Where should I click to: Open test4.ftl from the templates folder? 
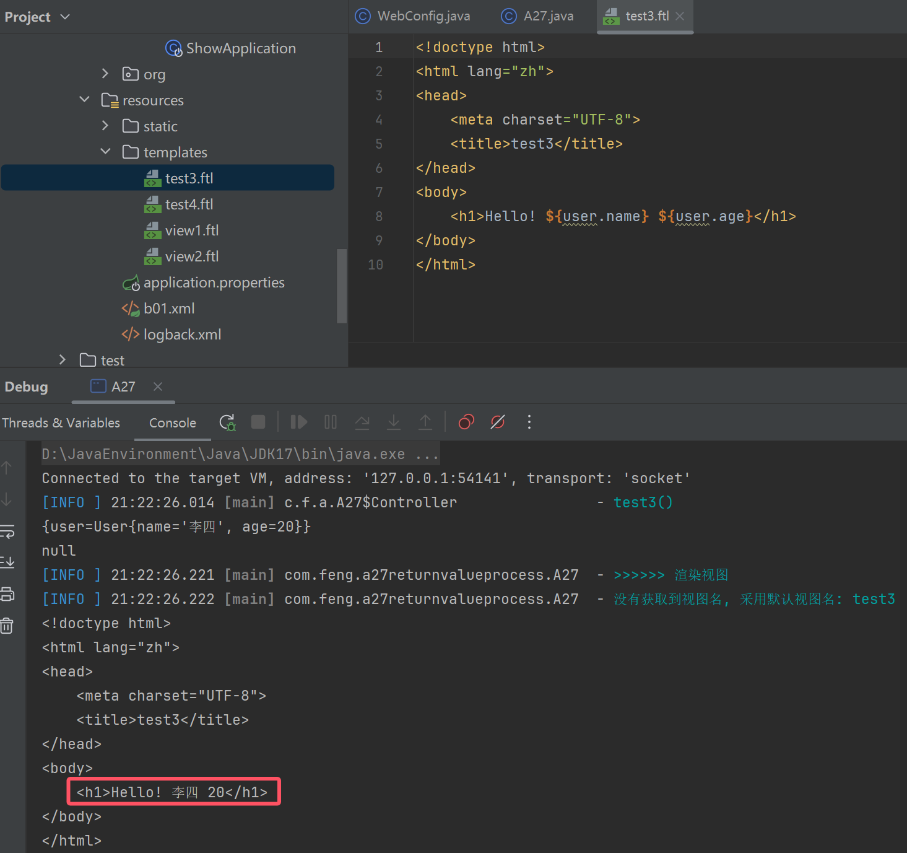pyautogui.click(x=179, y=204)
